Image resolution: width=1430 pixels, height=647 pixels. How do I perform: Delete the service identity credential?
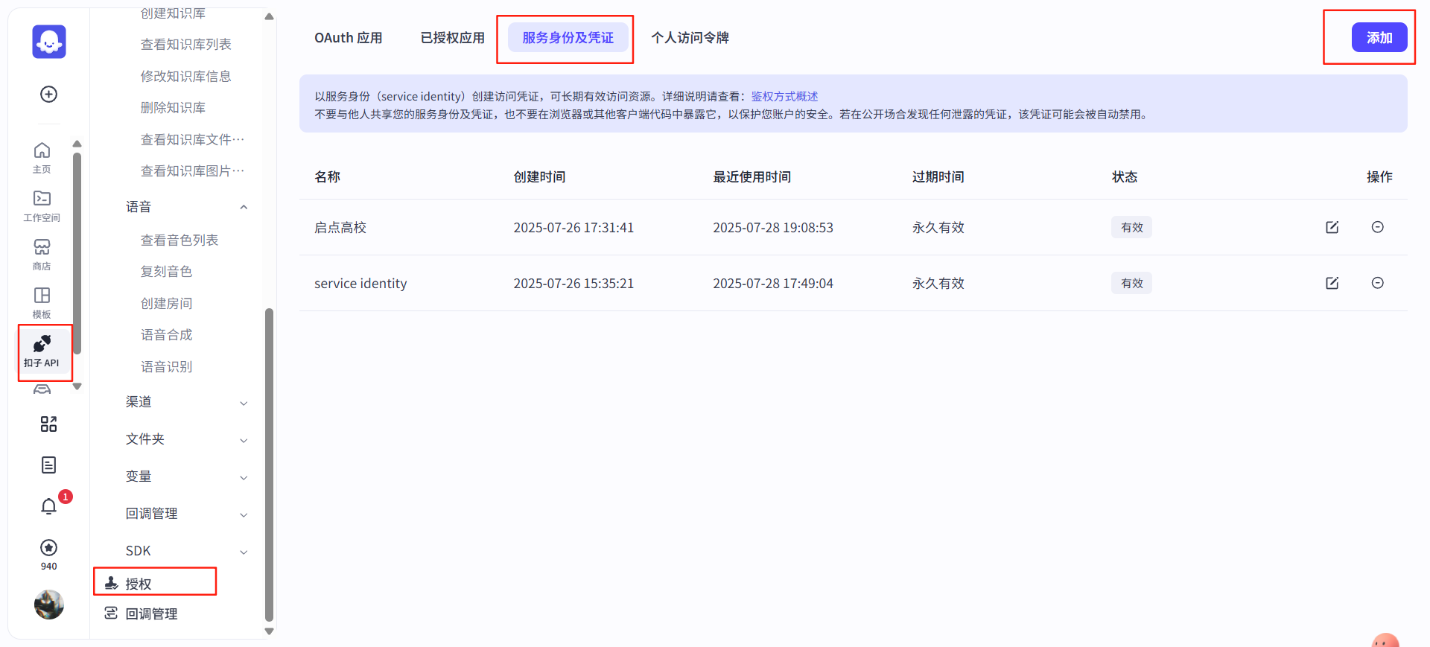pos(1377,283)
